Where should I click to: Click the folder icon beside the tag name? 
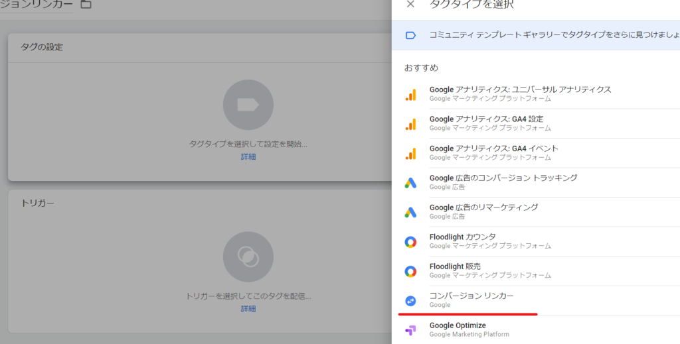pyautogui.click(x=86, y=5)
